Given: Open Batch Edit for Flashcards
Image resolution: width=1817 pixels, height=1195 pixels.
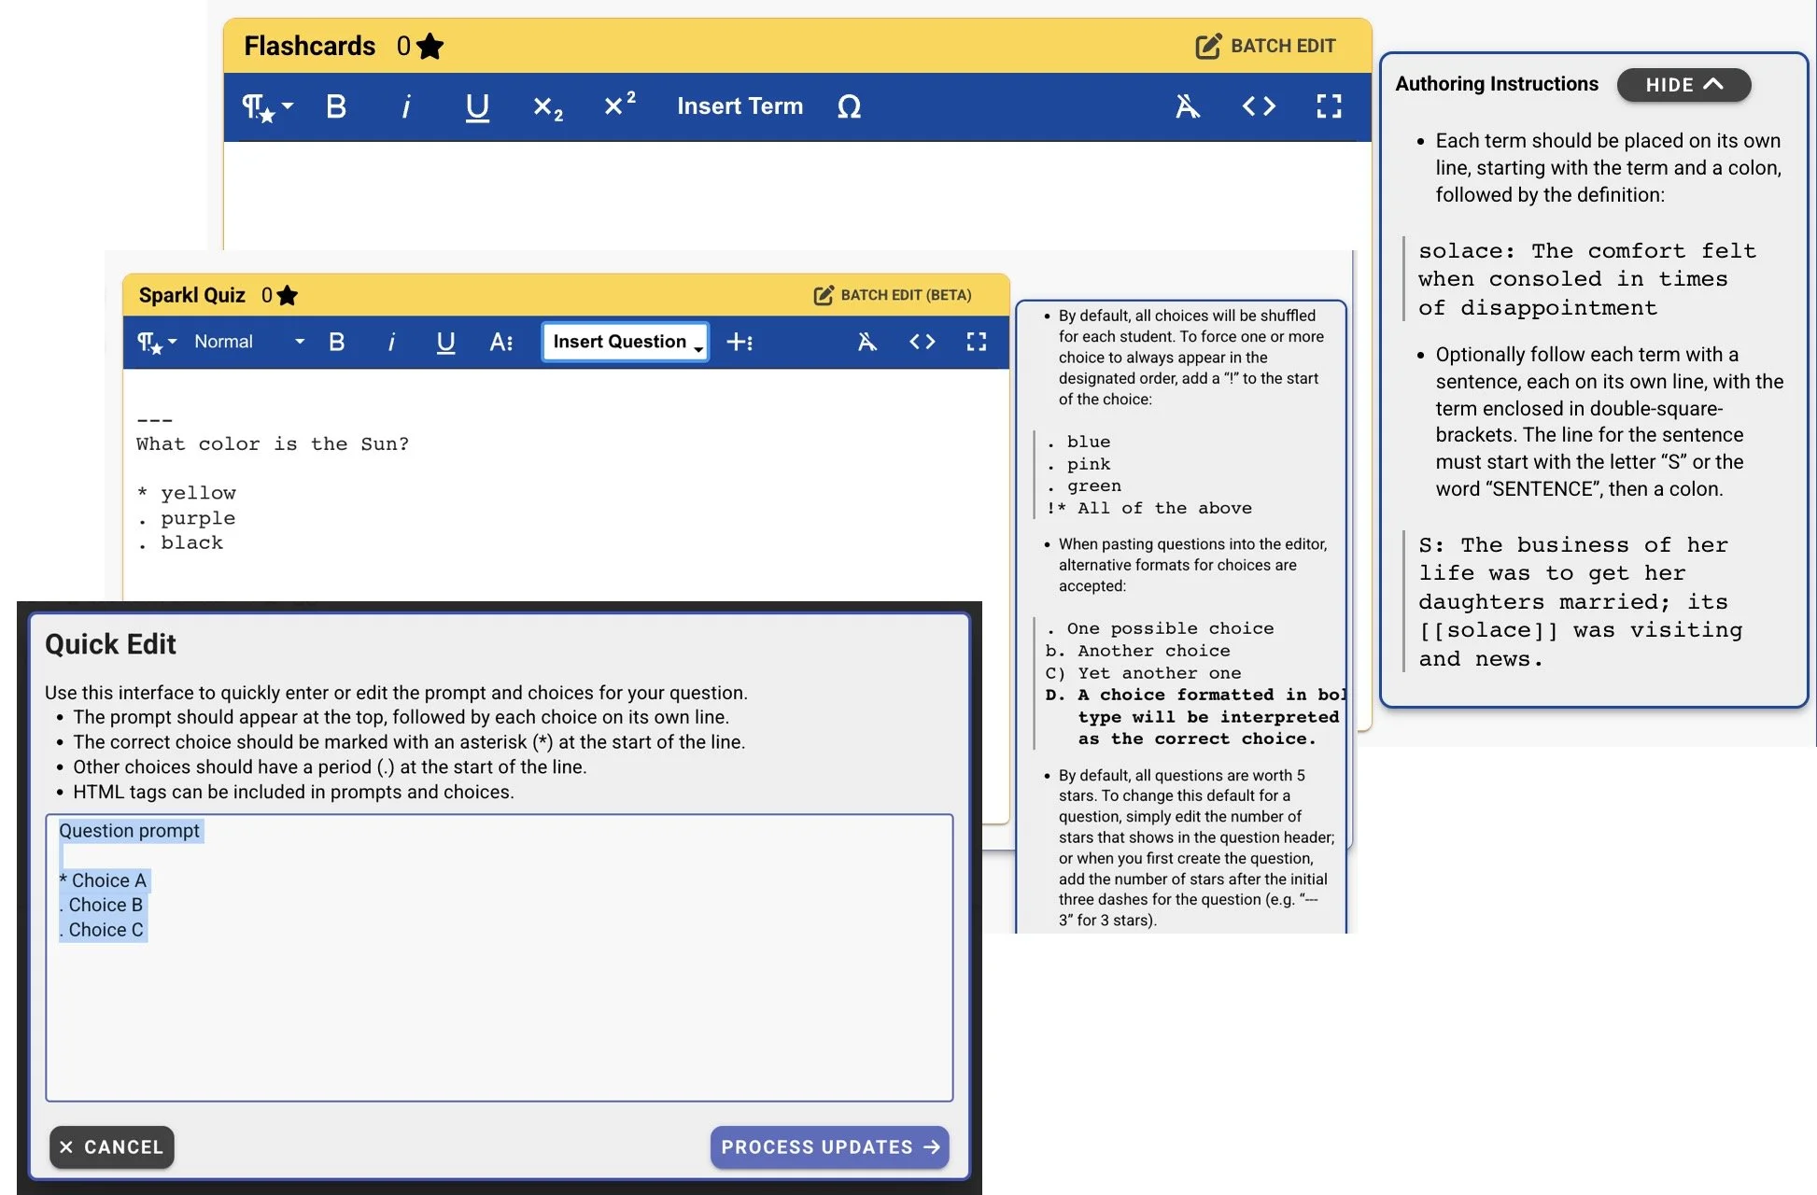Looking at the screenshot, I should pyautogui.click(x=1267, y=45).
